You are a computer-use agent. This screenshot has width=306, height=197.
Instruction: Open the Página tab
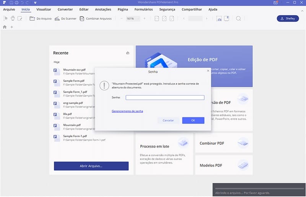tap(123, 9)
